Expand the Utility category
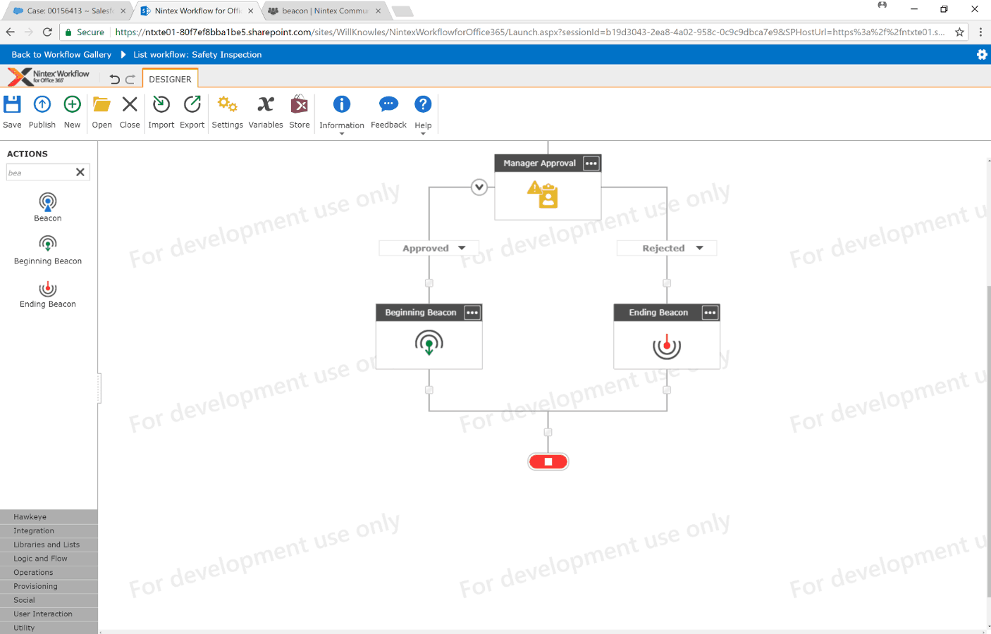 click(49, 628)
